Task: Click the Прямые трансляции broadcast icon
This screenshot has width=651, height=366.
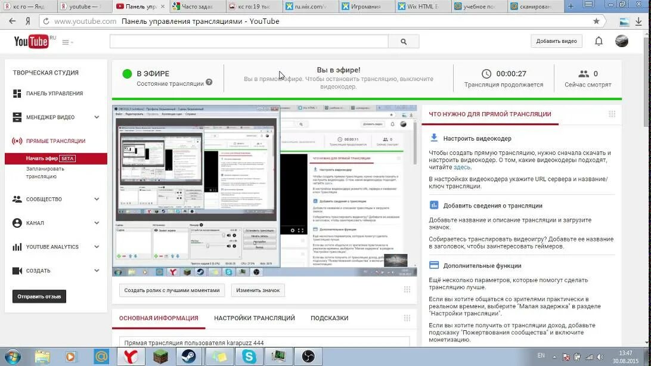Action: click(x=17, y=141)
